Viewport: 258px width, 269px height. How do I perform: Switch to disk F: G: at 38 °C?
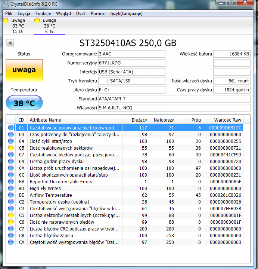tap(50, 26)
